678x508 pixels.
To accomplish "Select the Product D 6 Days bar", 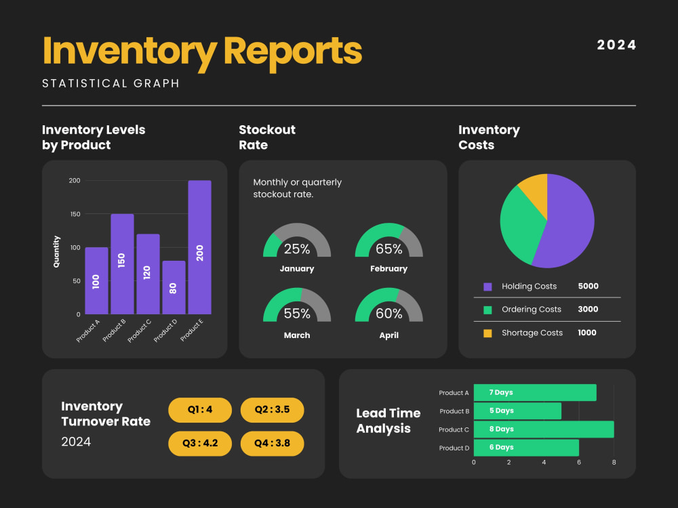I will point(526,448).
